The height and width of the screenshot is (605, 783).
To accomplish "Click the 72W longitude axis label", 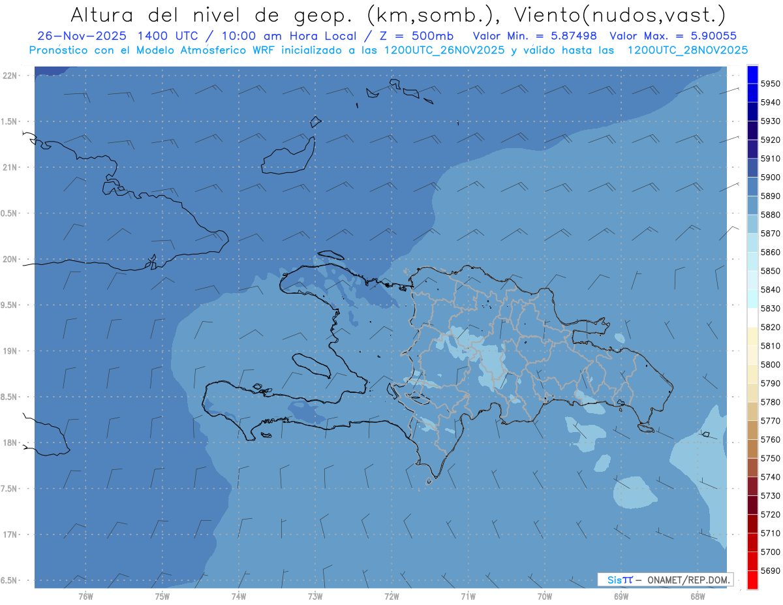I will click(x=391, y=597).
